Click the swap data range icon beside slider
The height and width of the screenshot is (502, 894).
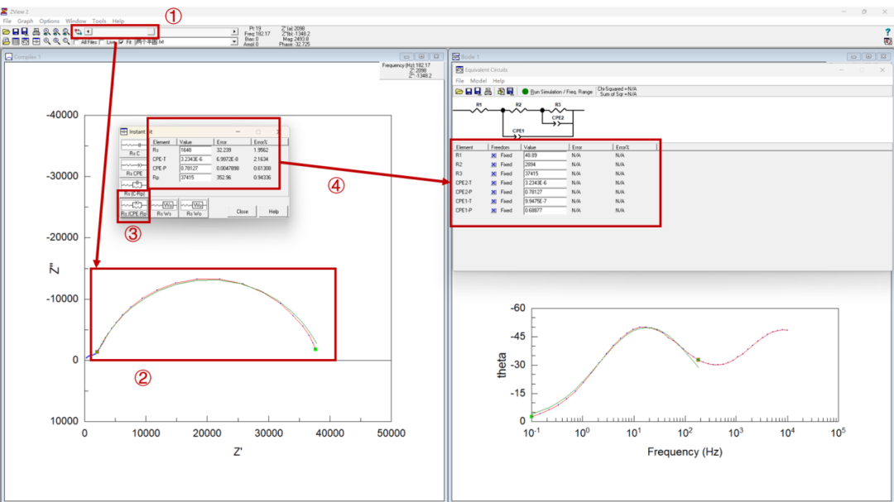[78, 32]
